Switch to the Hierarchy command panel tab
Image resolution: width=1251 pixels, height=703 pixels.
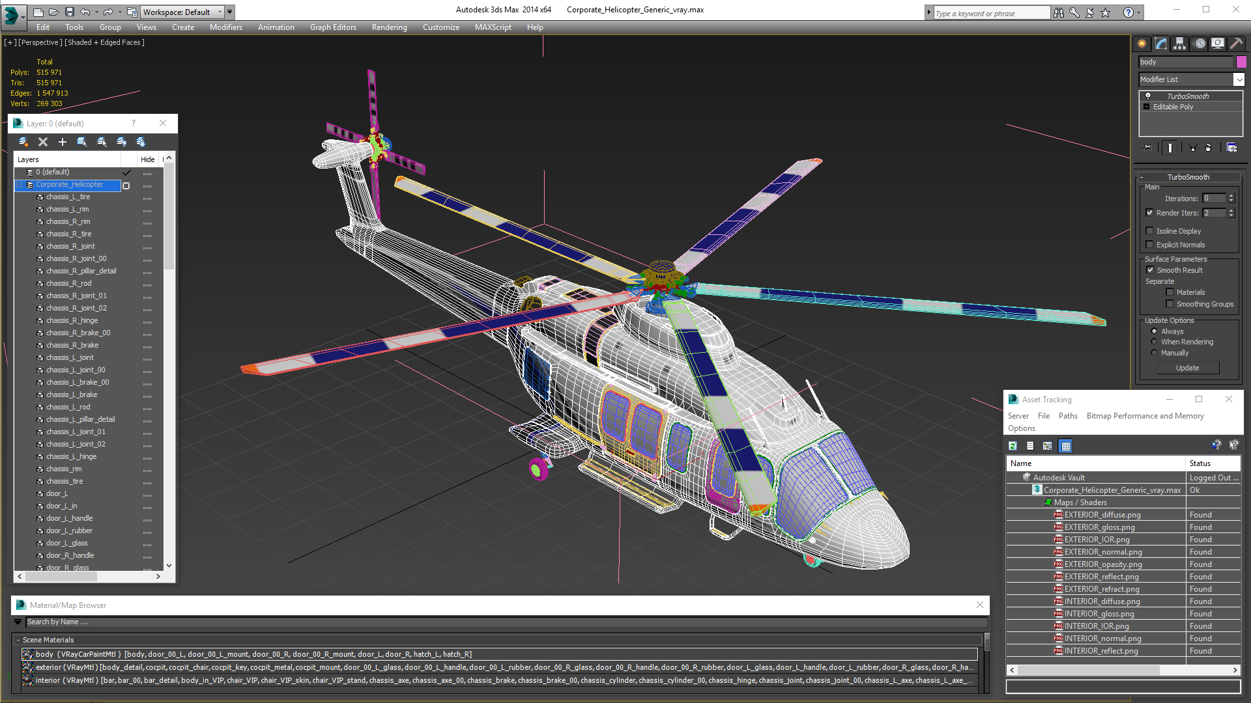pyautogui.click(x=1180, y=44)
